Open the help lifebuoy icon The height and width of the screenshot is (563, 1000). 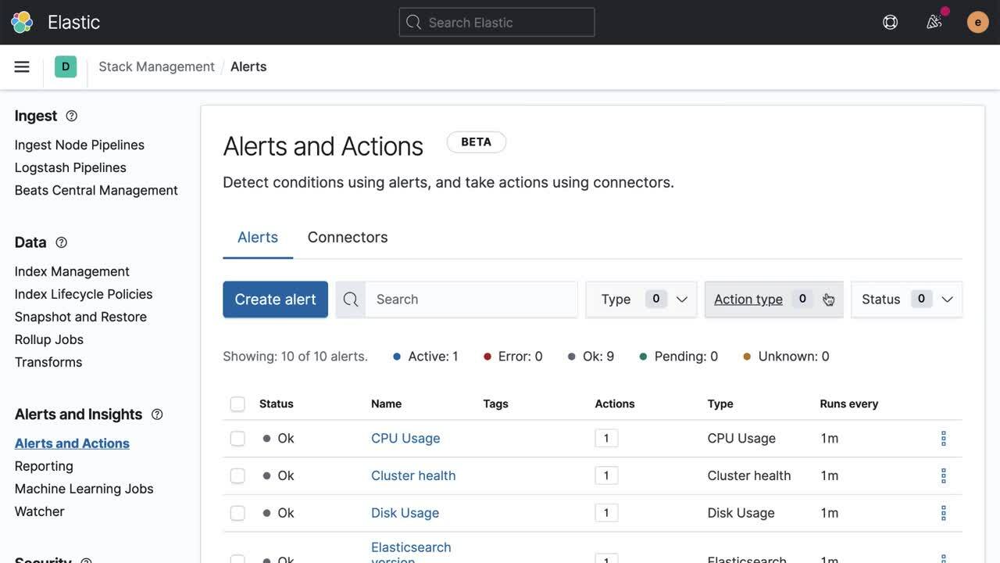[890, 22]
